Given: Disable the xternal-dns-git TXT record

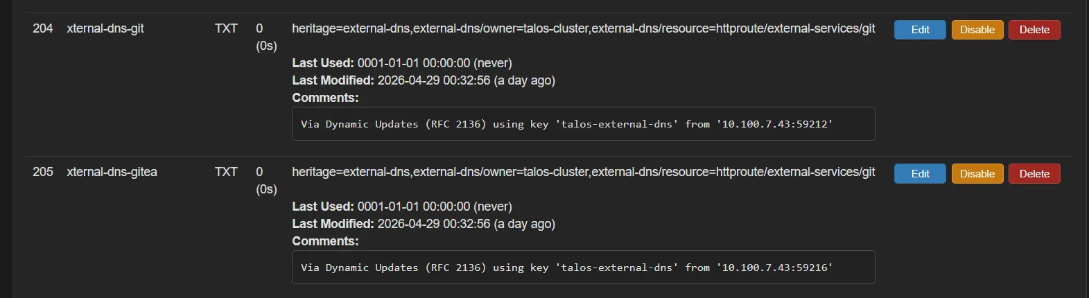Looking at the screenshot, I should tap(977, 30).
